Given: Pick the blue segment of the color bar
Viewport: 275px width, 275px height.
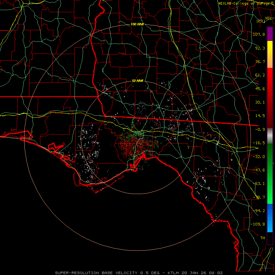Looking at the screenshot, I should [x=270, y=218].
